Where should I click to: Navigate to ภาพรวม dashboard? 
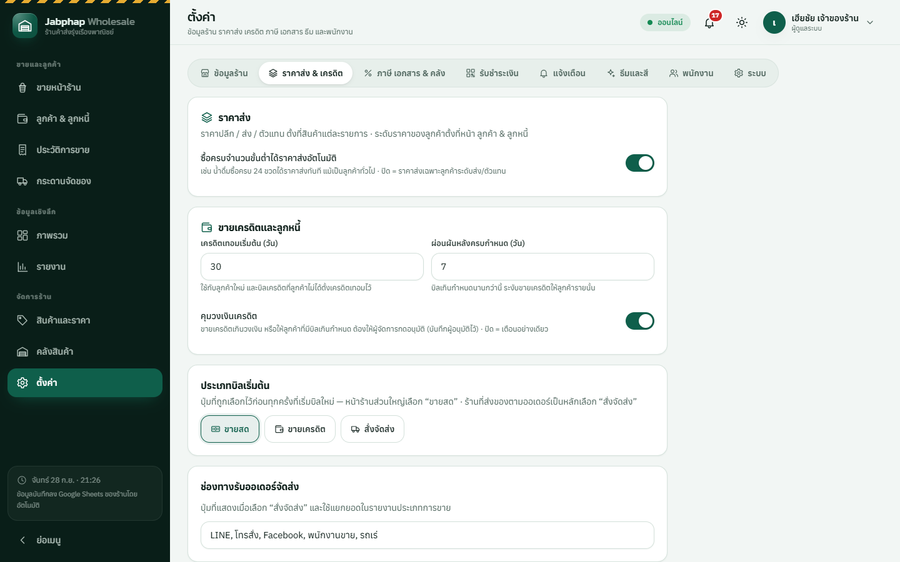pos(85,235)
